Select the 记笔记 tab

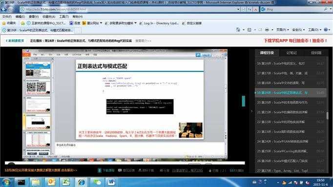(291, 53)
